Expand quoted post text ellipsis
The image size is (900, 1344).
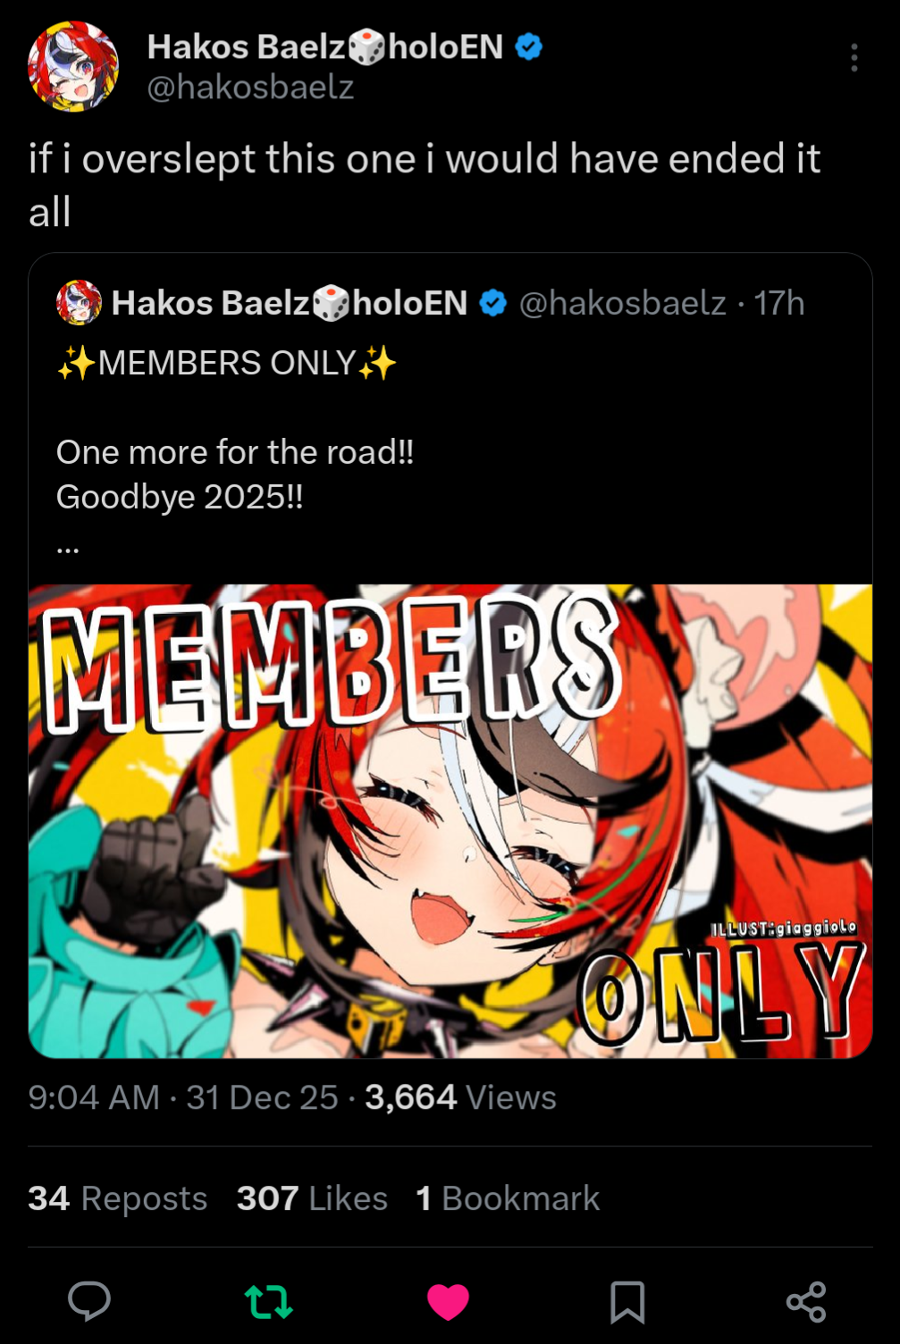(x=68, y=549)
